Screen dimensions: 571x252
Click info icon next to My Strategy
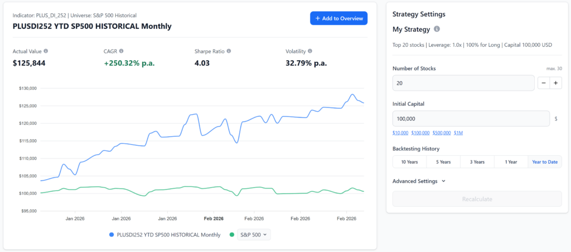pos(437,29)
